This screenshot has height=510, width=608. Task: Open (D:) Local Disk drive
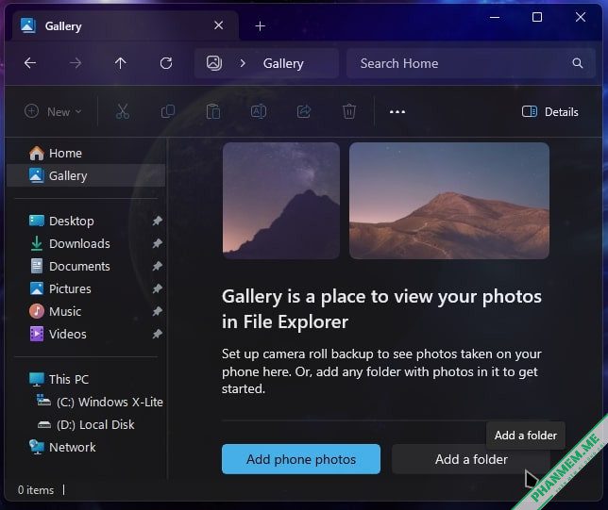[86, 424]
